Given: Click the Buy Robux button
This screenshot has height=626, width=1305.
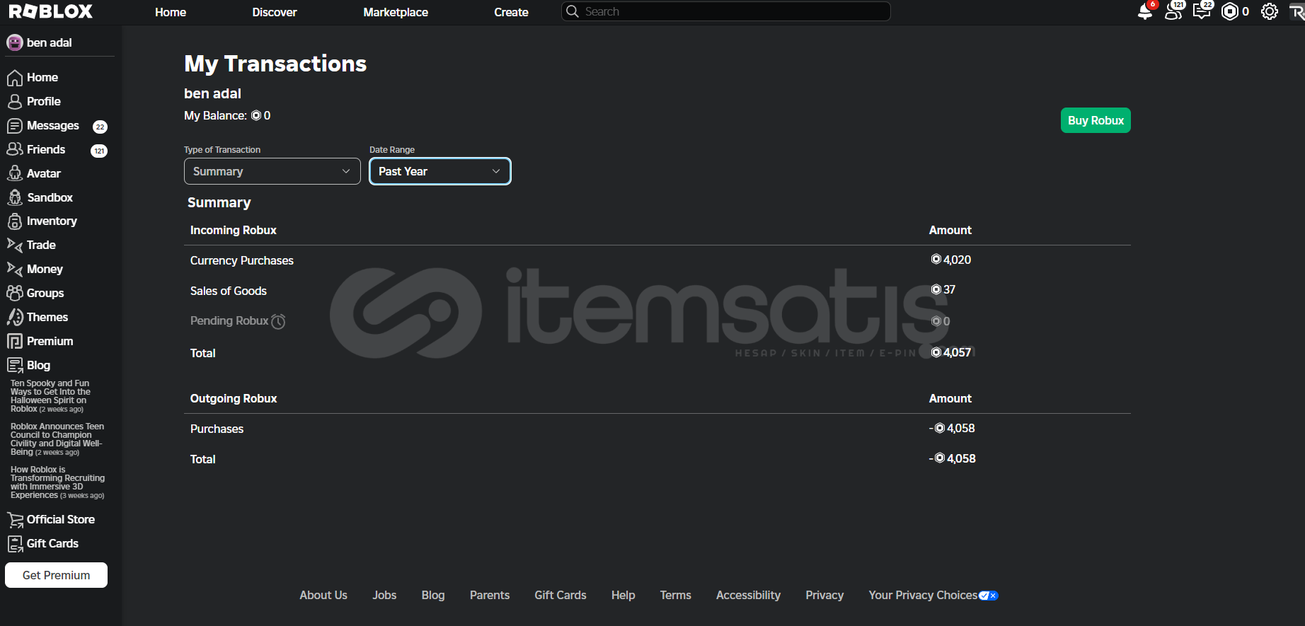Looking at the screenshot, I should 1096,120.
